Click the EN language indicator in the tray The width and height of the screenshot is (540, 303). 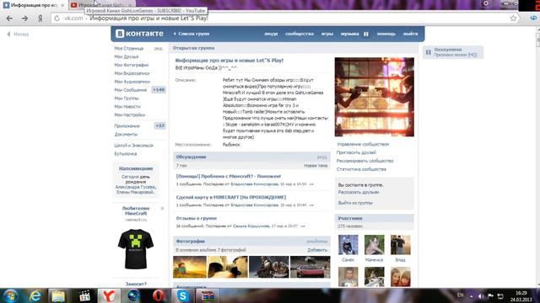(460, 295)
